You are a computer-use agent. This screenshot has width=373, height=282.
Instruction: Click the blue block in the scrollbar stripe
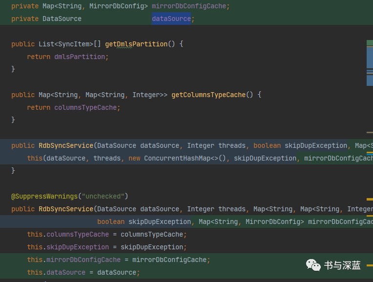(x=370, y=58)
